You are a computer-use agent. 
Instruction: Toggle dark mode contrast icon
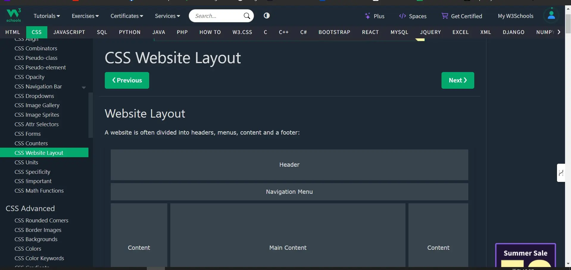tap(266, 15)
